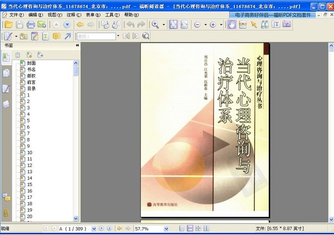334x235 pixels.
Task: Go to next page with blue down arrow
Action: tap(67, 25)
